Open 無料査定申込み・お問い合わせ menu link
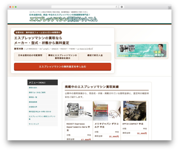This screenshot has width=179, height=151. pos(40,112)
